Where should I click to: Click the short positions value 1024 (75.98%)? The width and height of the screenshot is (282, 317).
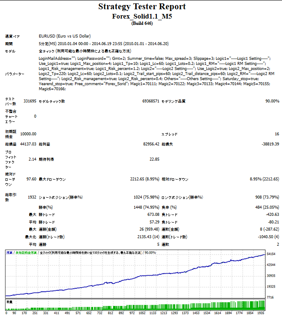[145, 197]
